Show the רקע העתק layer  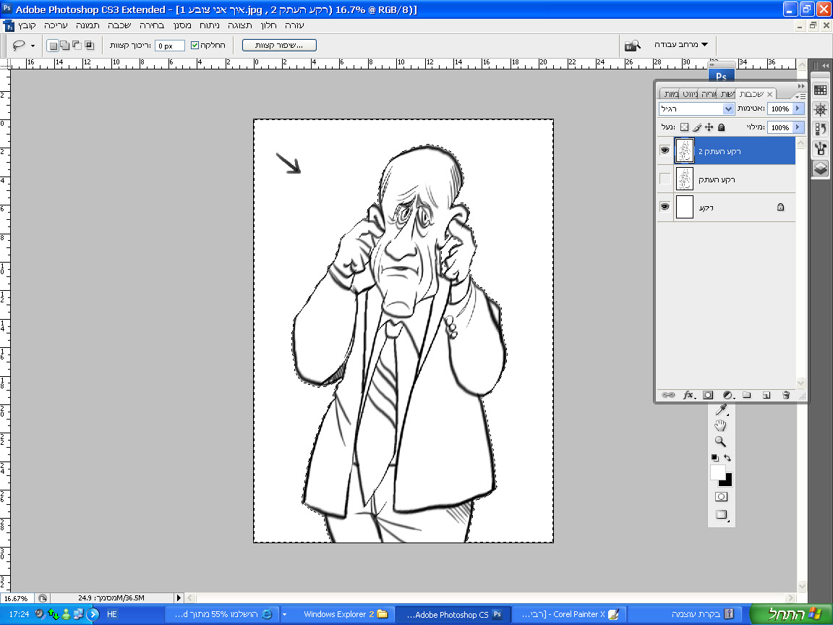[x=665, y=179]
